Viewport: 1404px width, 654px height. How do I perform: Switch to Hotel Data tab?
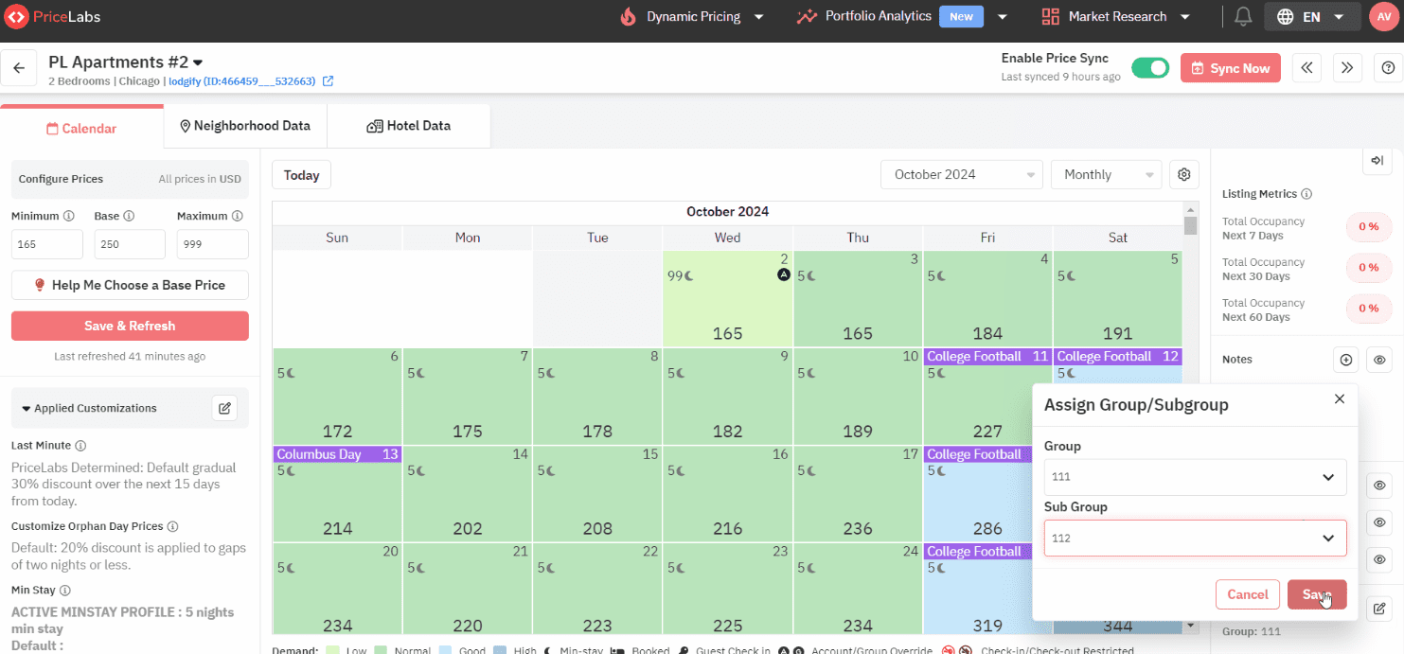point(408,126)
